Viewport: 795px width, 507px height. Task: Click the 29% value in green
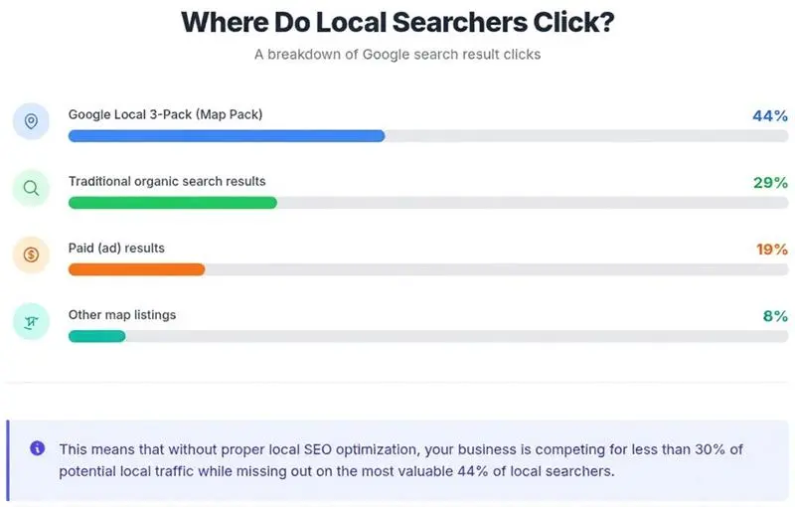pyautogui.click(x=770, y=183)
